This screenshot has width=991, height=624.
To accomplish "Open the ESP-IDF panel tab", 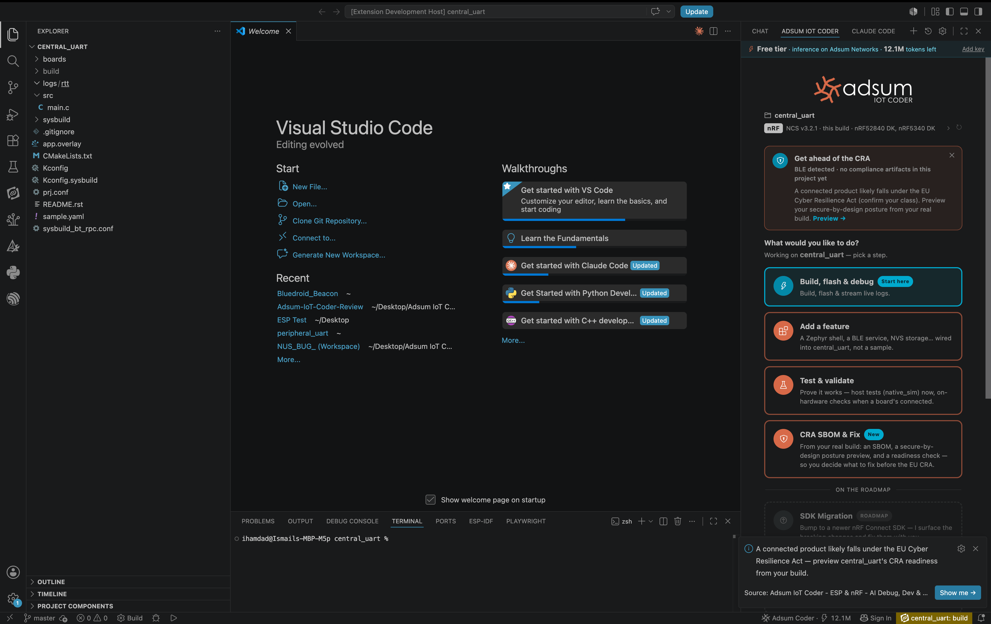I will (x=481, y=521).
